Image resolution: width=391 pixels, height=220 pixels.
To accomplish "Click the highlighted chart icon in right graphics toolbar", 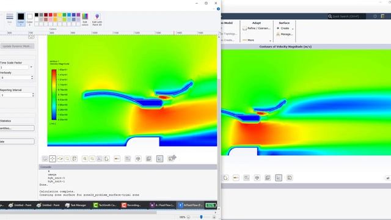I will [279, 178].
